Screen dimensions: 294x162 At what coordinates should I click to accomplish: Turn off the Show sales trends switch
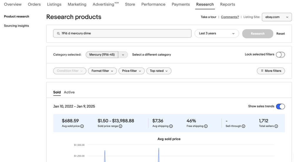[x=280, y=106]
